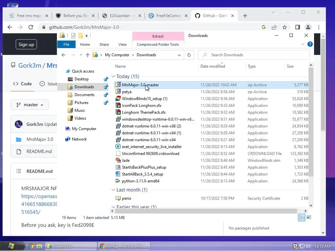Screen dimensions: 335x251
Task: Select the Extract tab
Action: 158,36
